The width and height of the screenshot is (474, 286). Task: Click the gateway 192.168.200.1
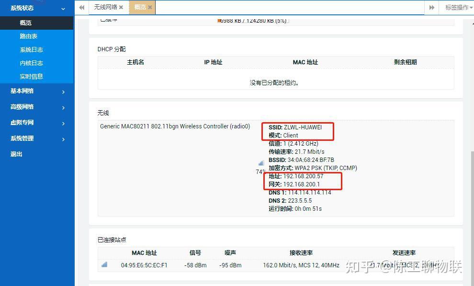301,184
